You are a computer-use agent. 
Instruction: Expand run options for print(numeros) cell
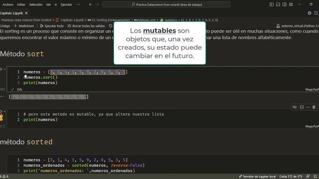pos(5,111)
